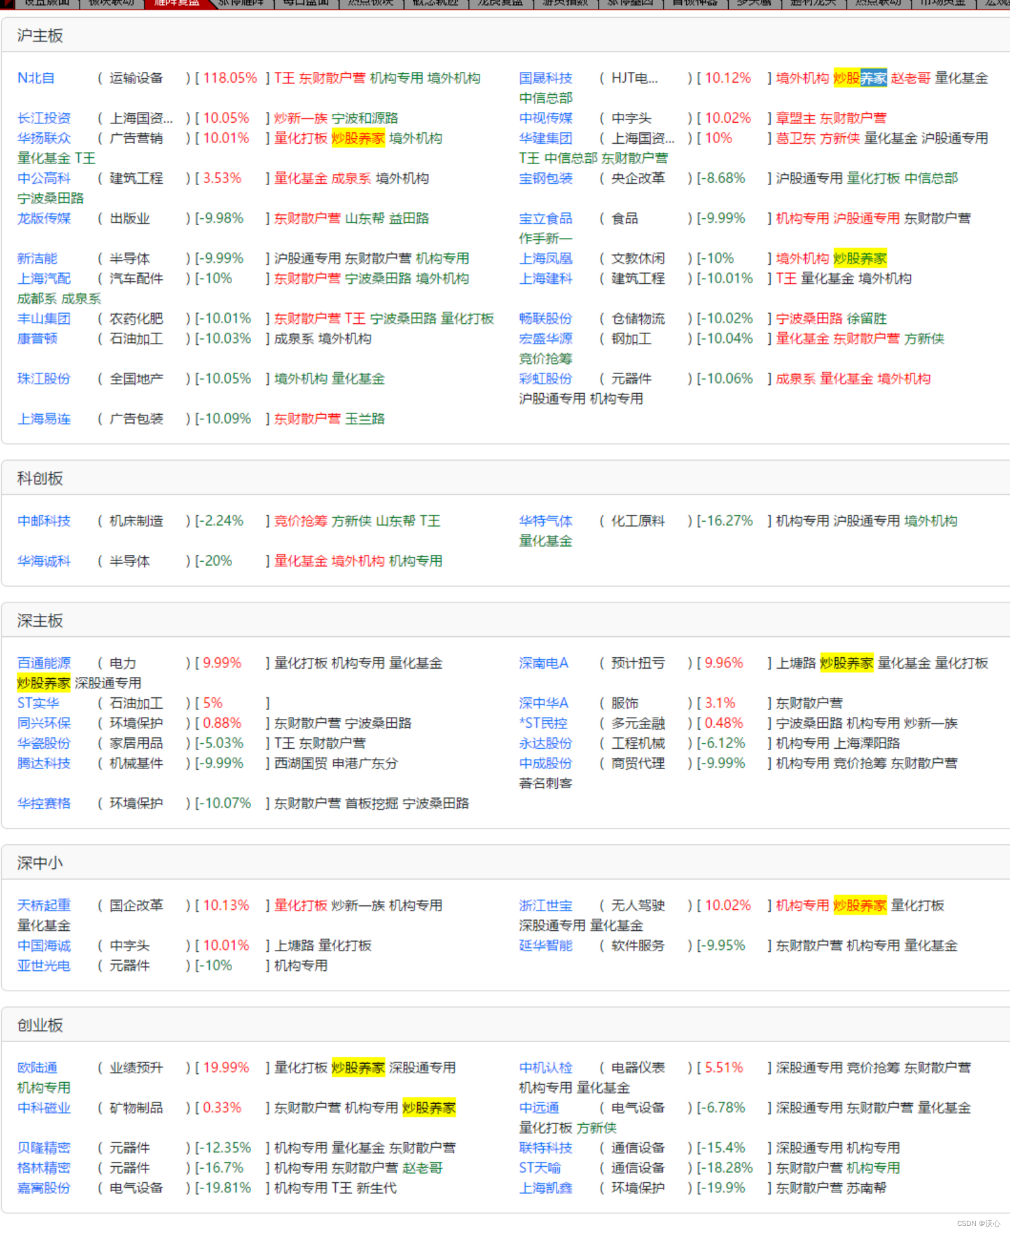Open the 华控赛格 stock link
Image resolution: width=1010 pixels, height=1233 pixels.
coord(44,803)
